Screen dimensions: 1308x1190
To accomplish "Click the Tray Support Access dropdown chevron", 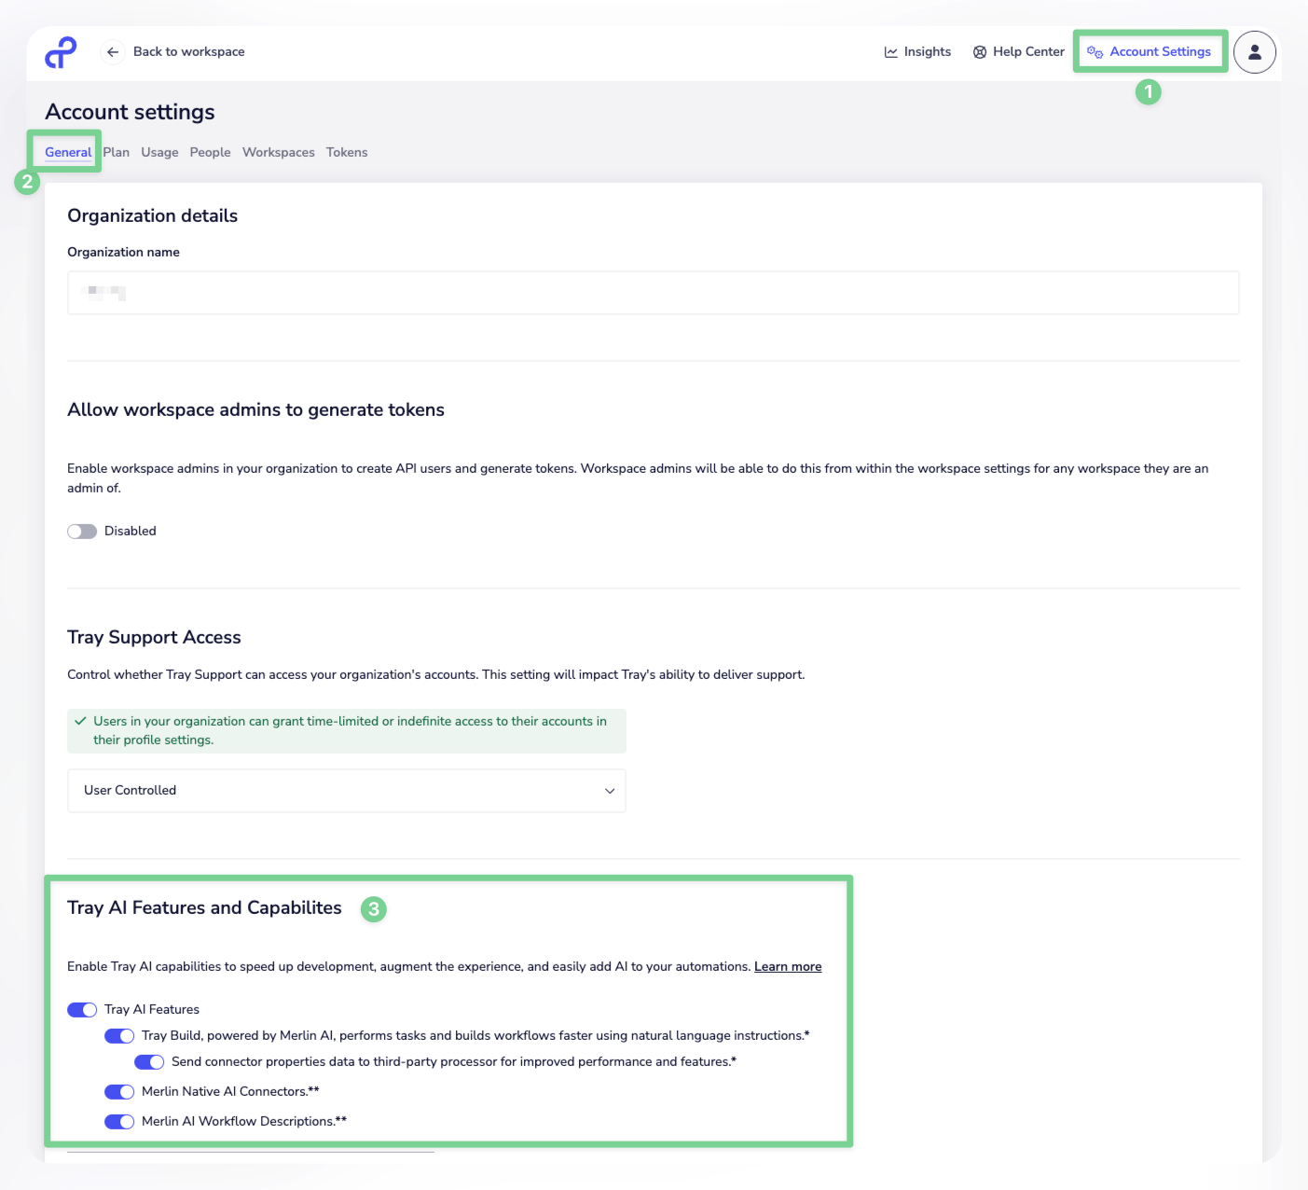I will (610, 791).
